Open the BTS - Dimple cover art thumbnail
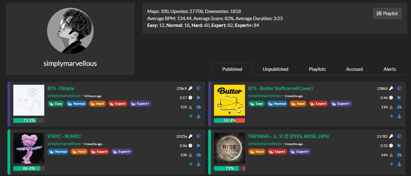The image size is (411, 176). 29,100
